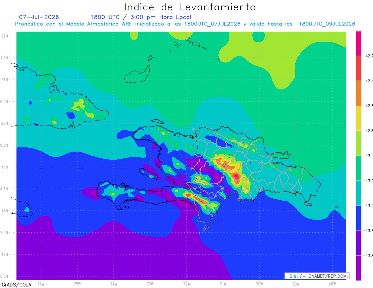The width and height of the screenshot is (373, 288).
Task: Click the "-43.6" colorbar label
Action: tap(368, 231)
